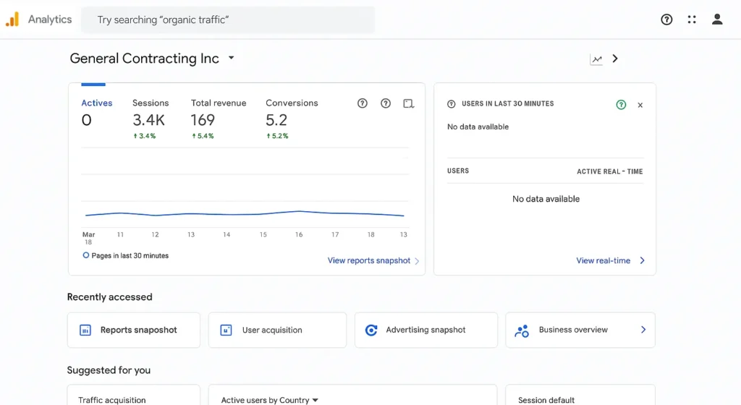Close the real-time users card

[640, 106]
